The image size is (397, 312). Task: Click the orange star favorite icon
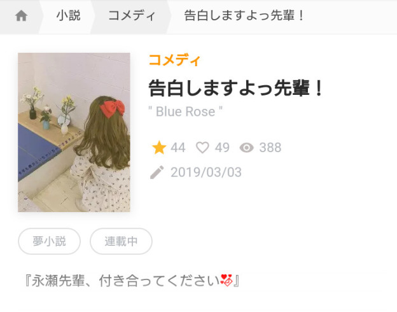[159, 148]
